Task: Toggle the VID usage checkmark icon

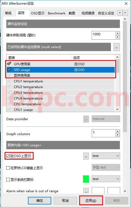Action: coord(9,69)
